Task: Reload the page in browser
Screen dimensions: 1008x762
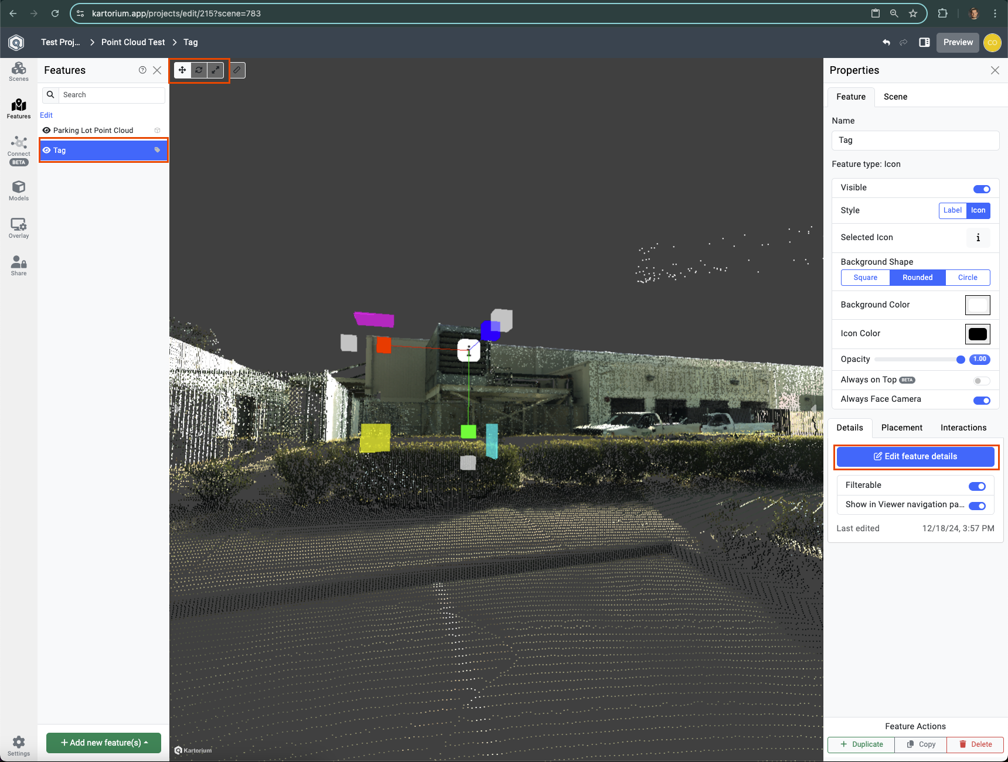Action: click(x=55, y=13)
